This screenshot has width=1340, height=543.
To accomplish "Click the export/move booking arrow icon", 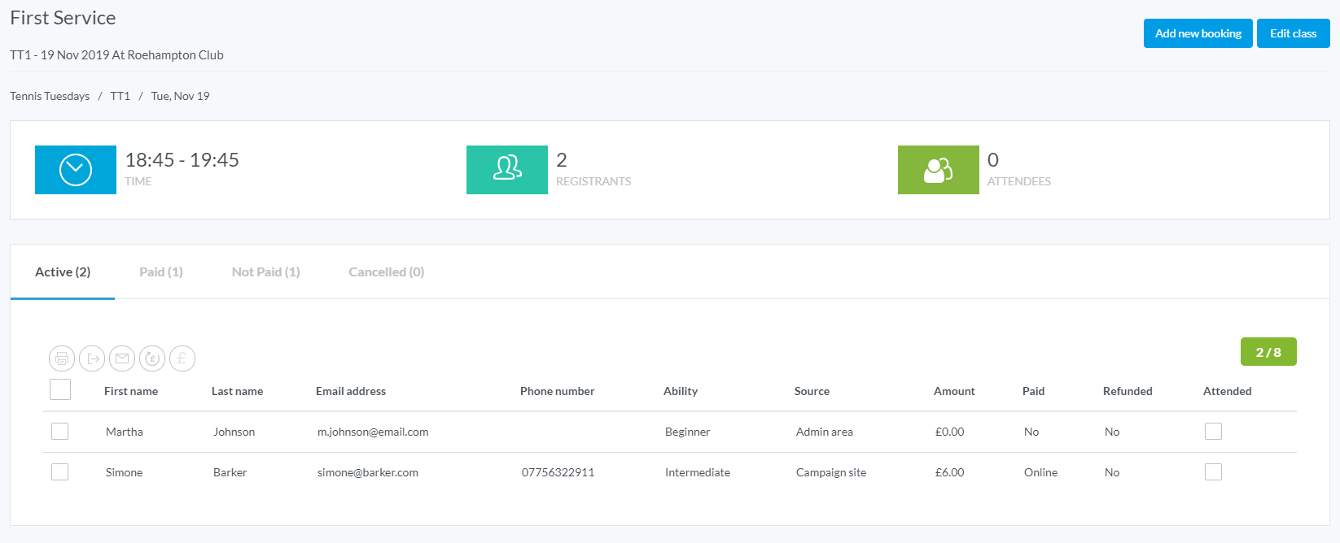I will [92, 358].
